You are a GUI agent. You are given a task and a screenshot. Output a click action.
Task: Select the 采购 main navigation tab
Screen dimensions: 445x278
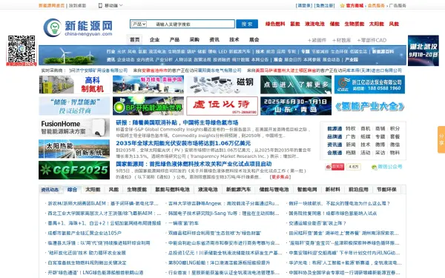(x=194, y=40)
